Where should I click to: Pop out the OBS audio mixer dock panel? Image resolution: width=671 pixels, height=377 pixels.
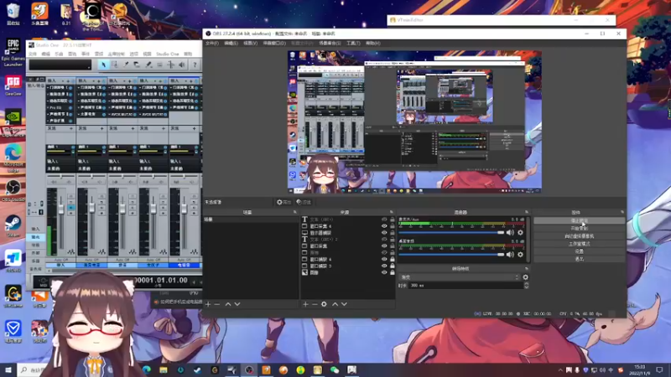pos(527,212)
